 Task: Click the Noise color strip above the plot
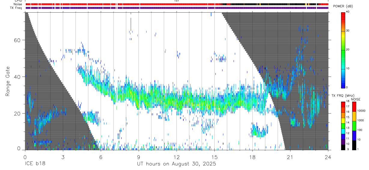tap(177, 4)
